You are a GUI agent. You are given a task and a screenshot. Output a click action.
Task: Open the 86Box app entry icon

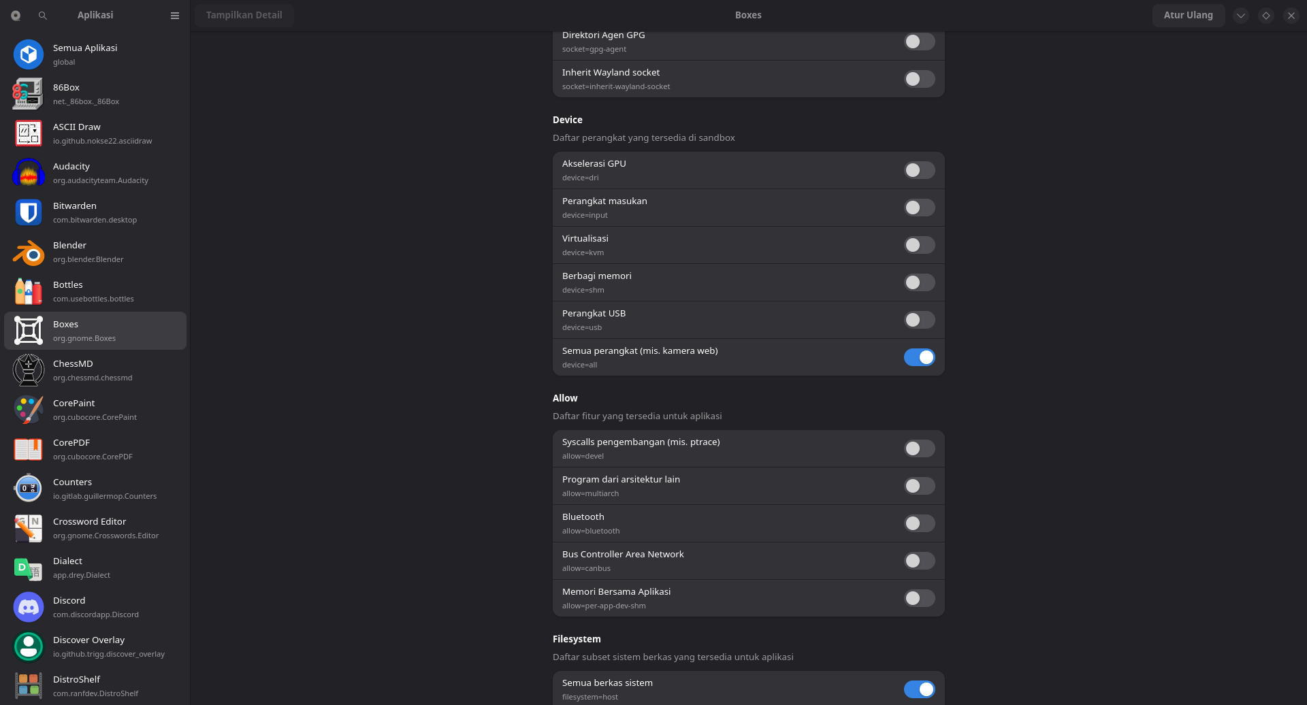tap(29, 94)
